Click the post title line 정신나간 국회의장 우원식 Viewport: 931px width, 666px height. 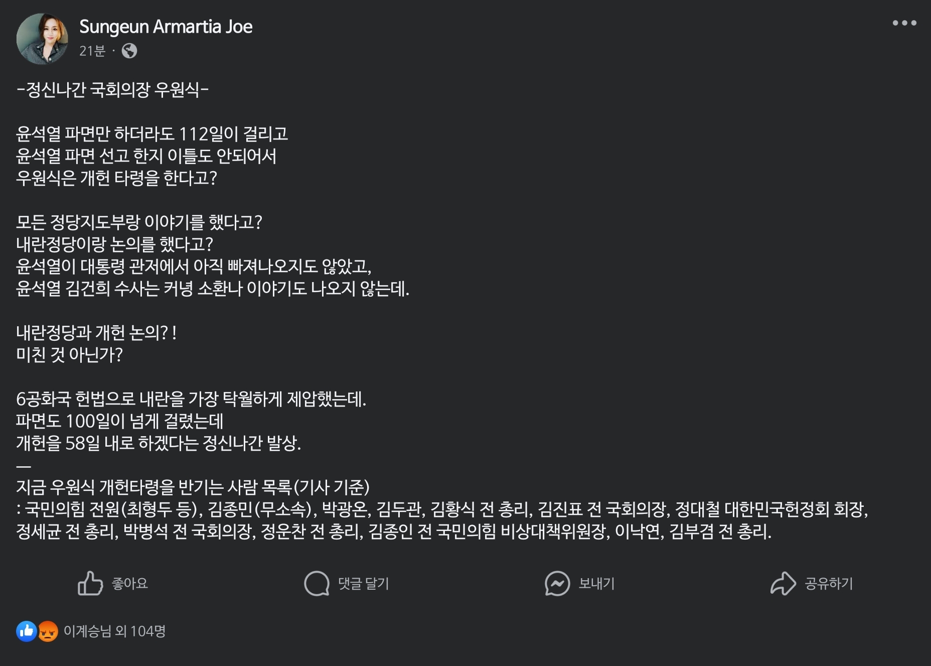pyautogui.click(x=112, y=90)
